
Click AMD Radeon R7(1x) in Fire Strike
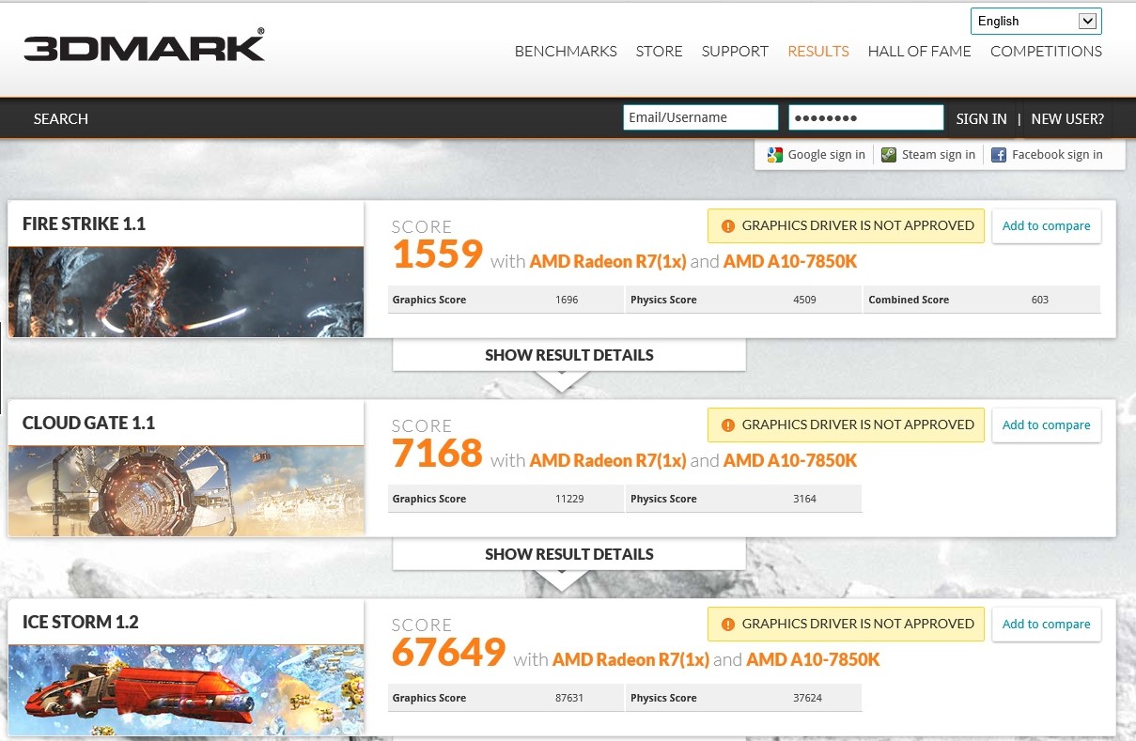click(608, 261)
